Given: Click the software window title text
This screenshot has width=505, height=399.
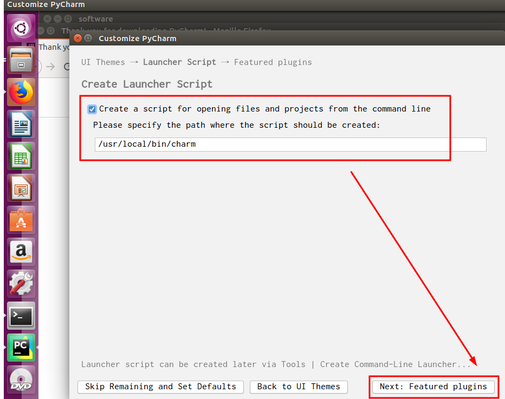Looking at the screenshot, I should coord(96,19).
